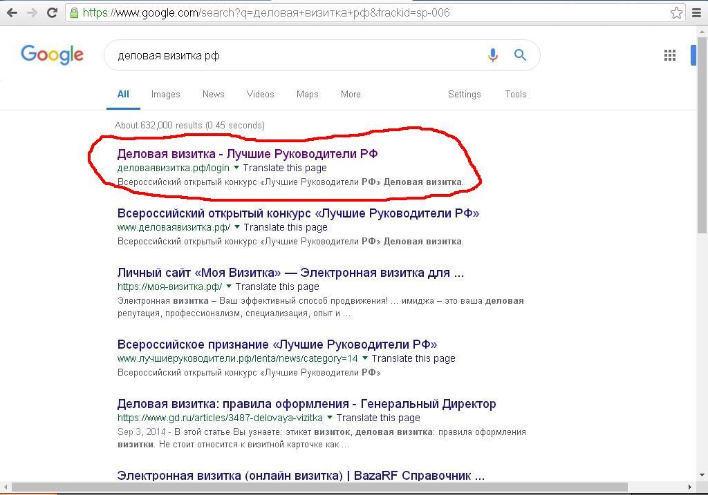Translate the www.деловаявизитка.рф result page
Viewport: 708px width, 495px height.
[286, 227]
